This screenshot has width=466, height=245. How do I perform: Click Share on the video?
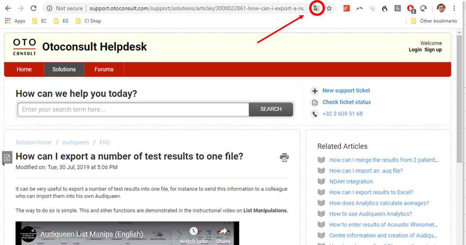click(x=223, y=236)
